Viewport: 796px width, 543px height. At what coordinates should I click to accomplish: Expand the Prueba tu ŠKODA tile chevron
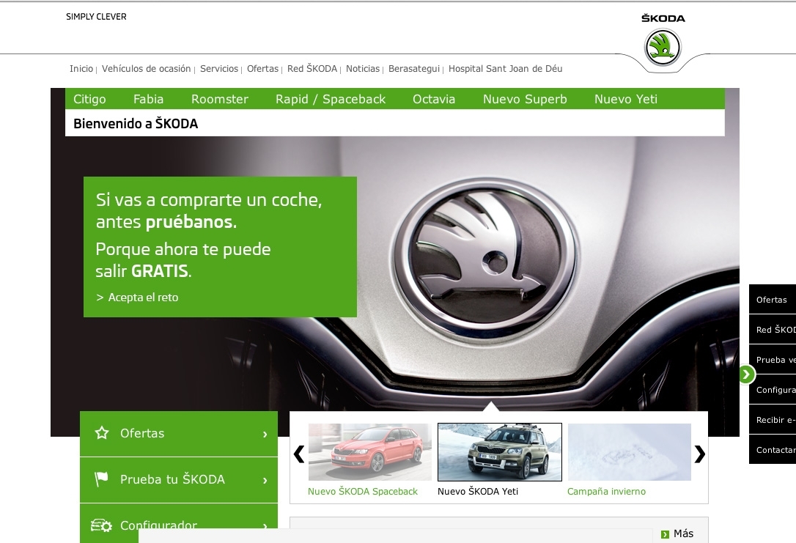(x=265, y=480)
